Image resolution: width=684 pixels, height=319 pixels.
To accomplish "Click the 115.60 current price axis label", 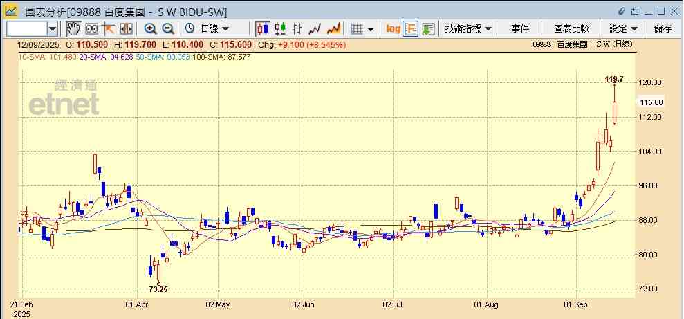I will pos(651,102).
